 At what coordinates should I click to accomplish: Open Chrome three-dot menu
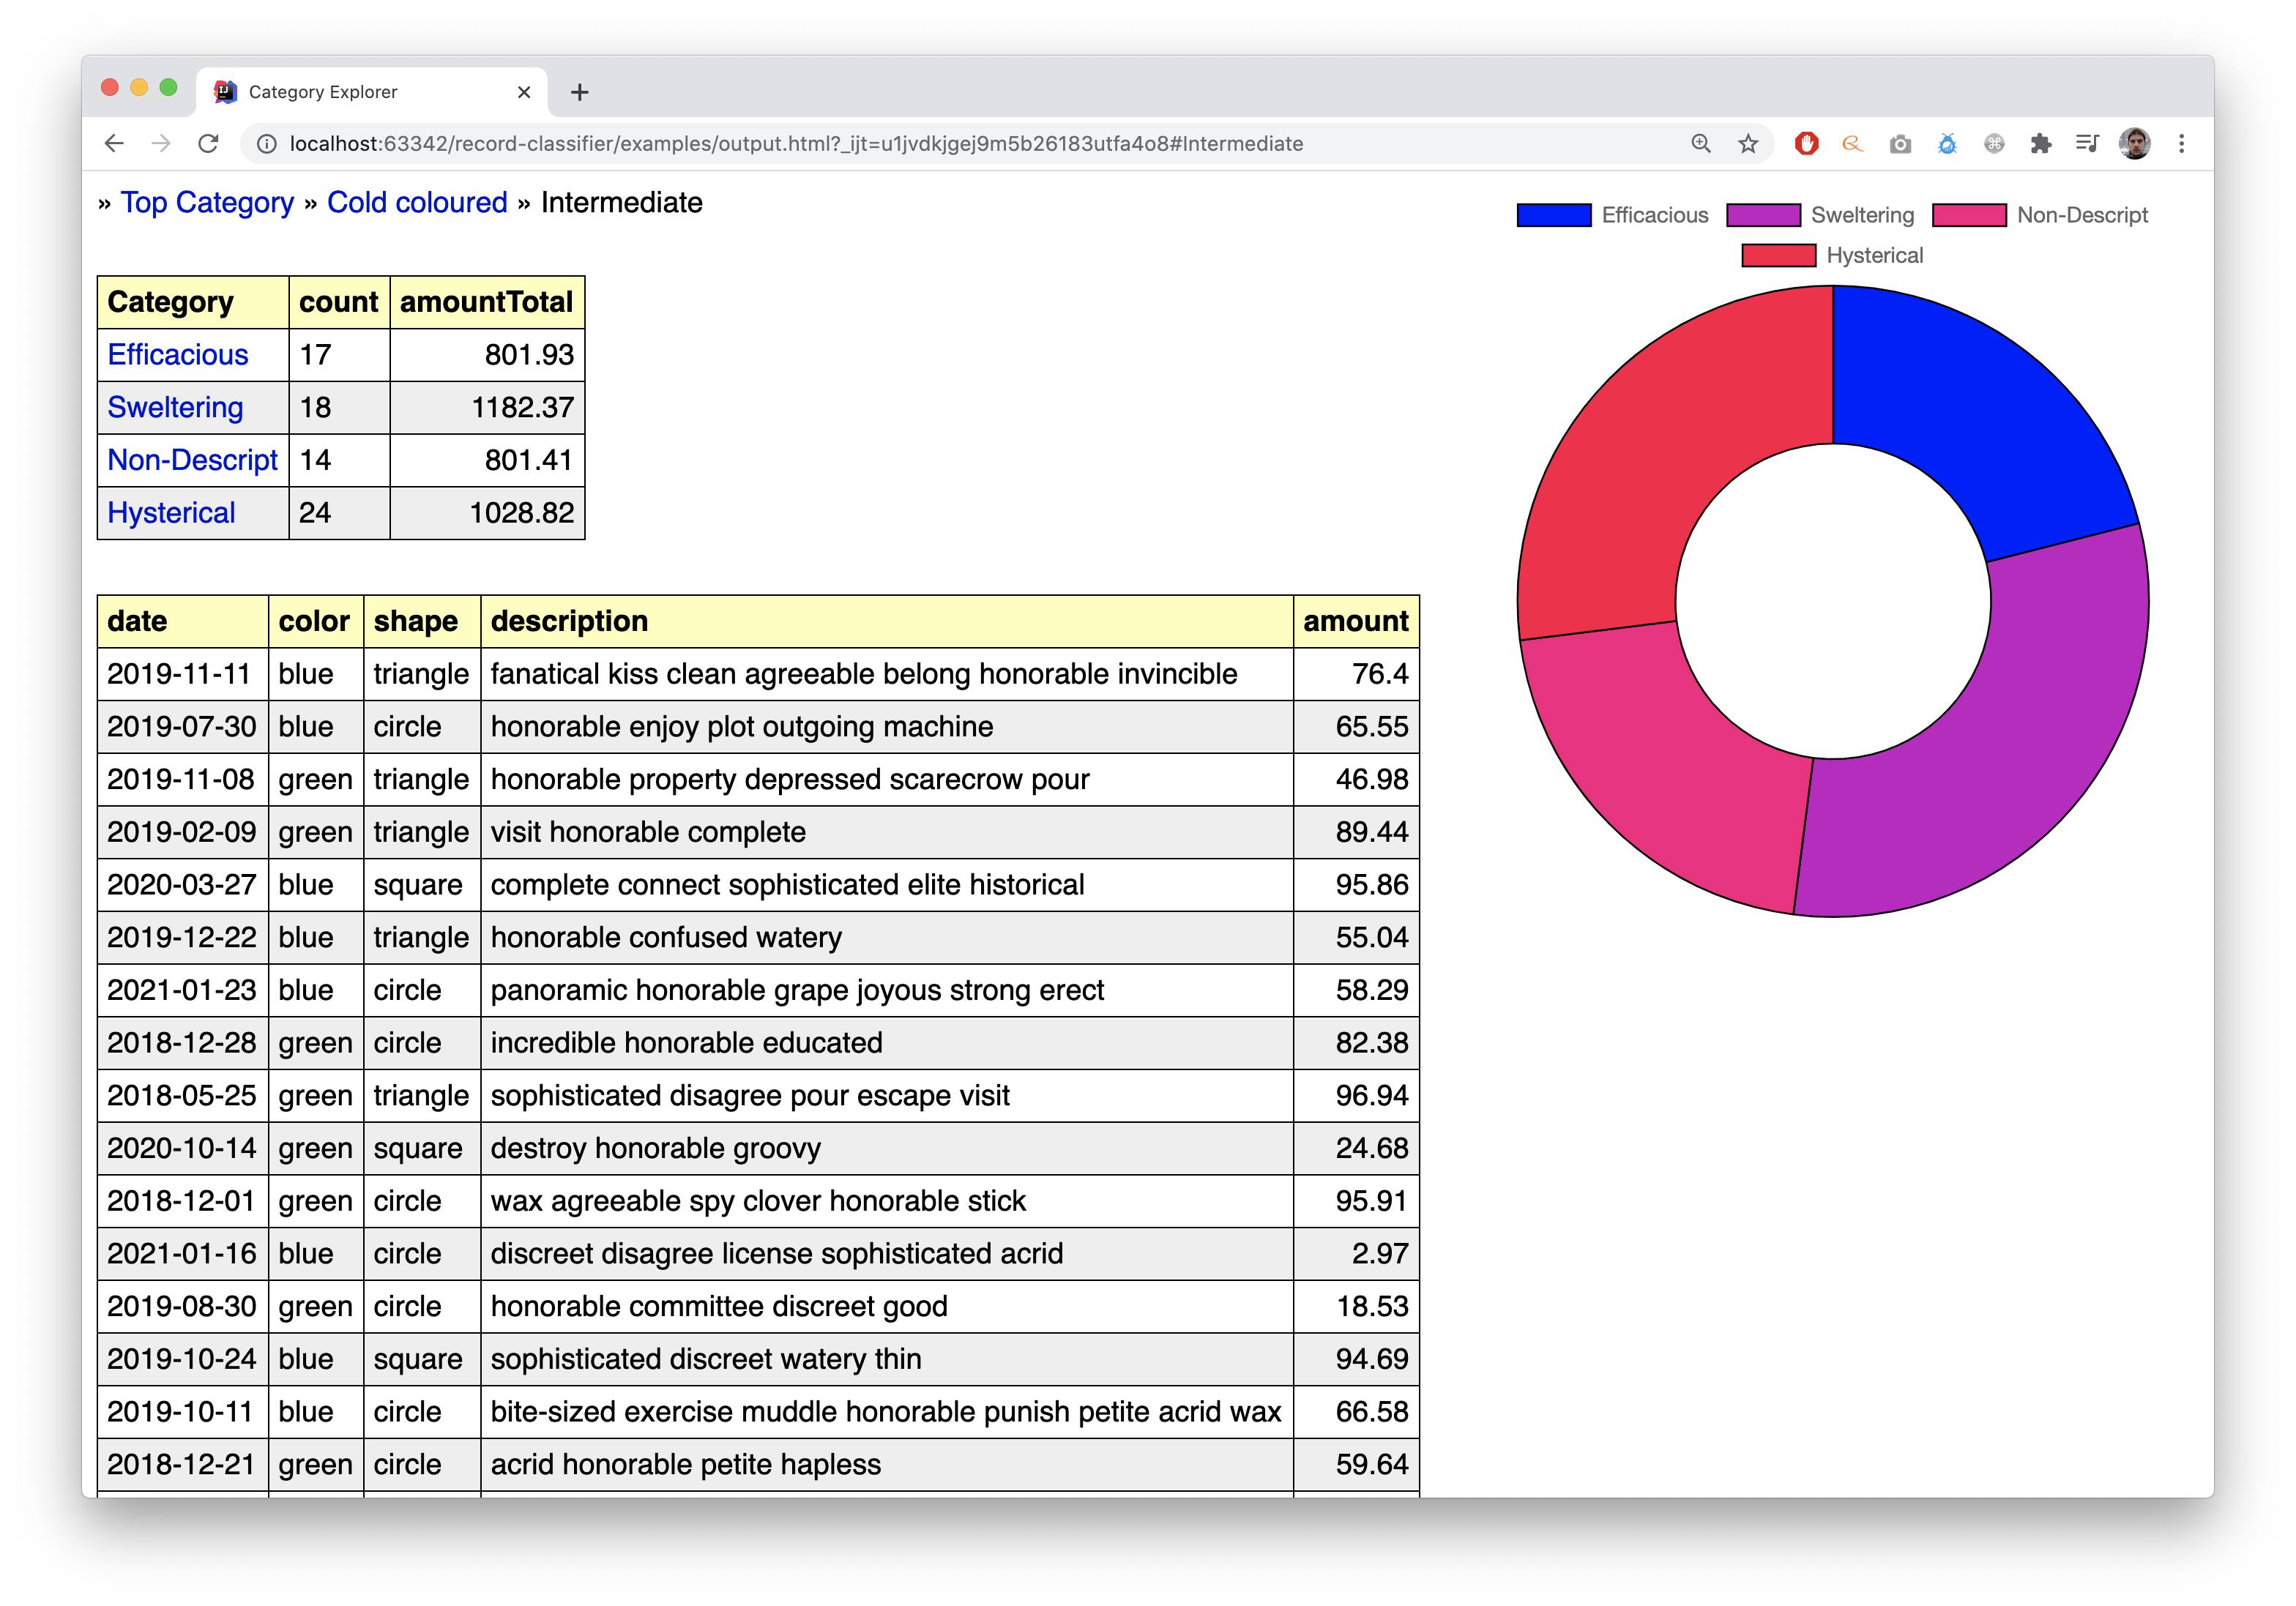(2181, 144)
